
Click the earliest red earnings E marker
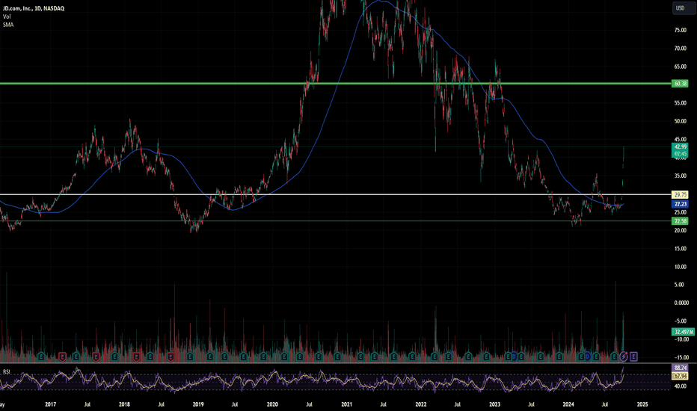(x=63, y=356)
